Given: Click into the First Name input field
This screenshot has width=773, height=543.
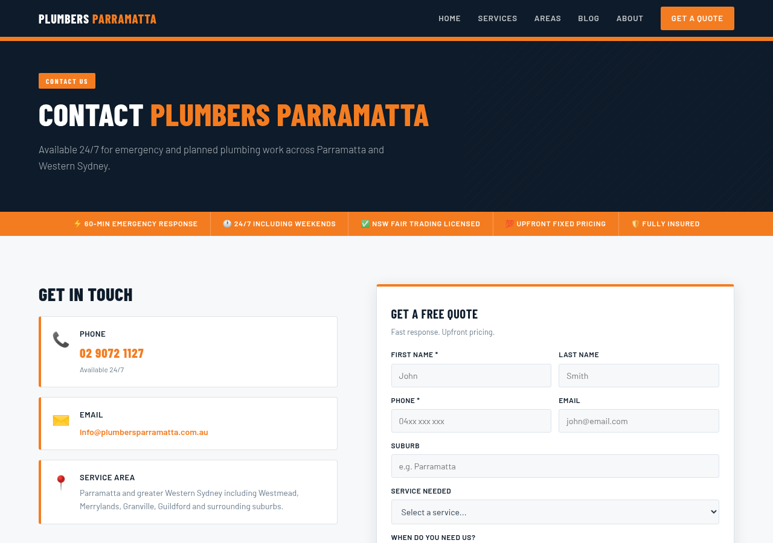Looking at the screenshot, I should coord(471,375).
